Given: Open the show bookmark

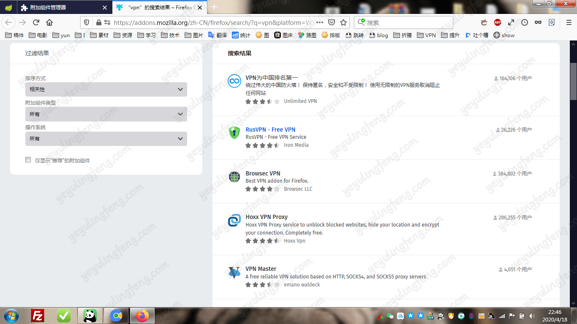Looking at the screenshot, I should (x=504, y=35).
